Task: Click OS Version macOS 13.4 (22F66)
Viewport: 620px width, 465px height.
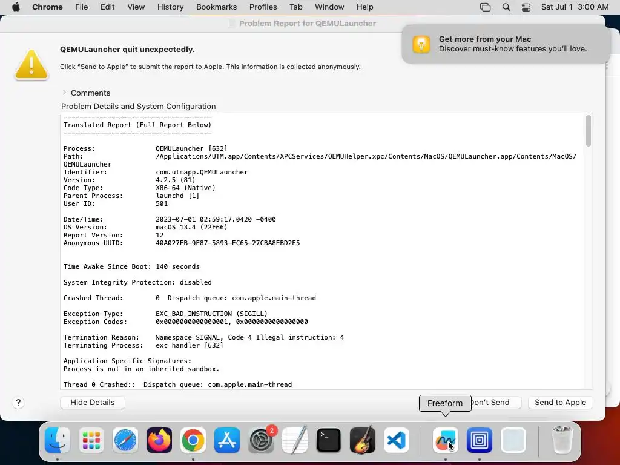Action: pos(145,228)
